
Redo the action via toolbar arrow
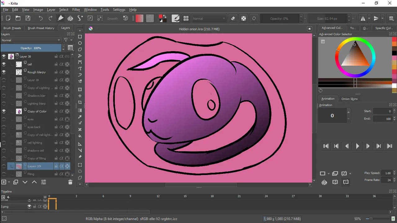point(51,18)
